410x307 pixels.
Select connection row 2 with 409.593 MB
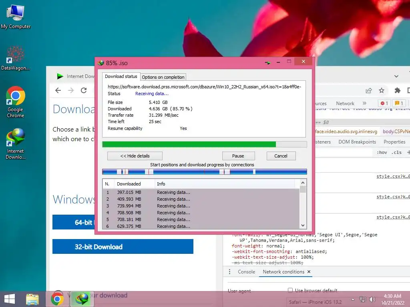[x=201, y=199]
